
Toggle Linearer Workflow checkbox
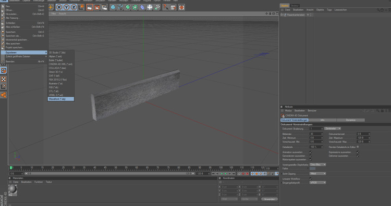tap(311, 178)
